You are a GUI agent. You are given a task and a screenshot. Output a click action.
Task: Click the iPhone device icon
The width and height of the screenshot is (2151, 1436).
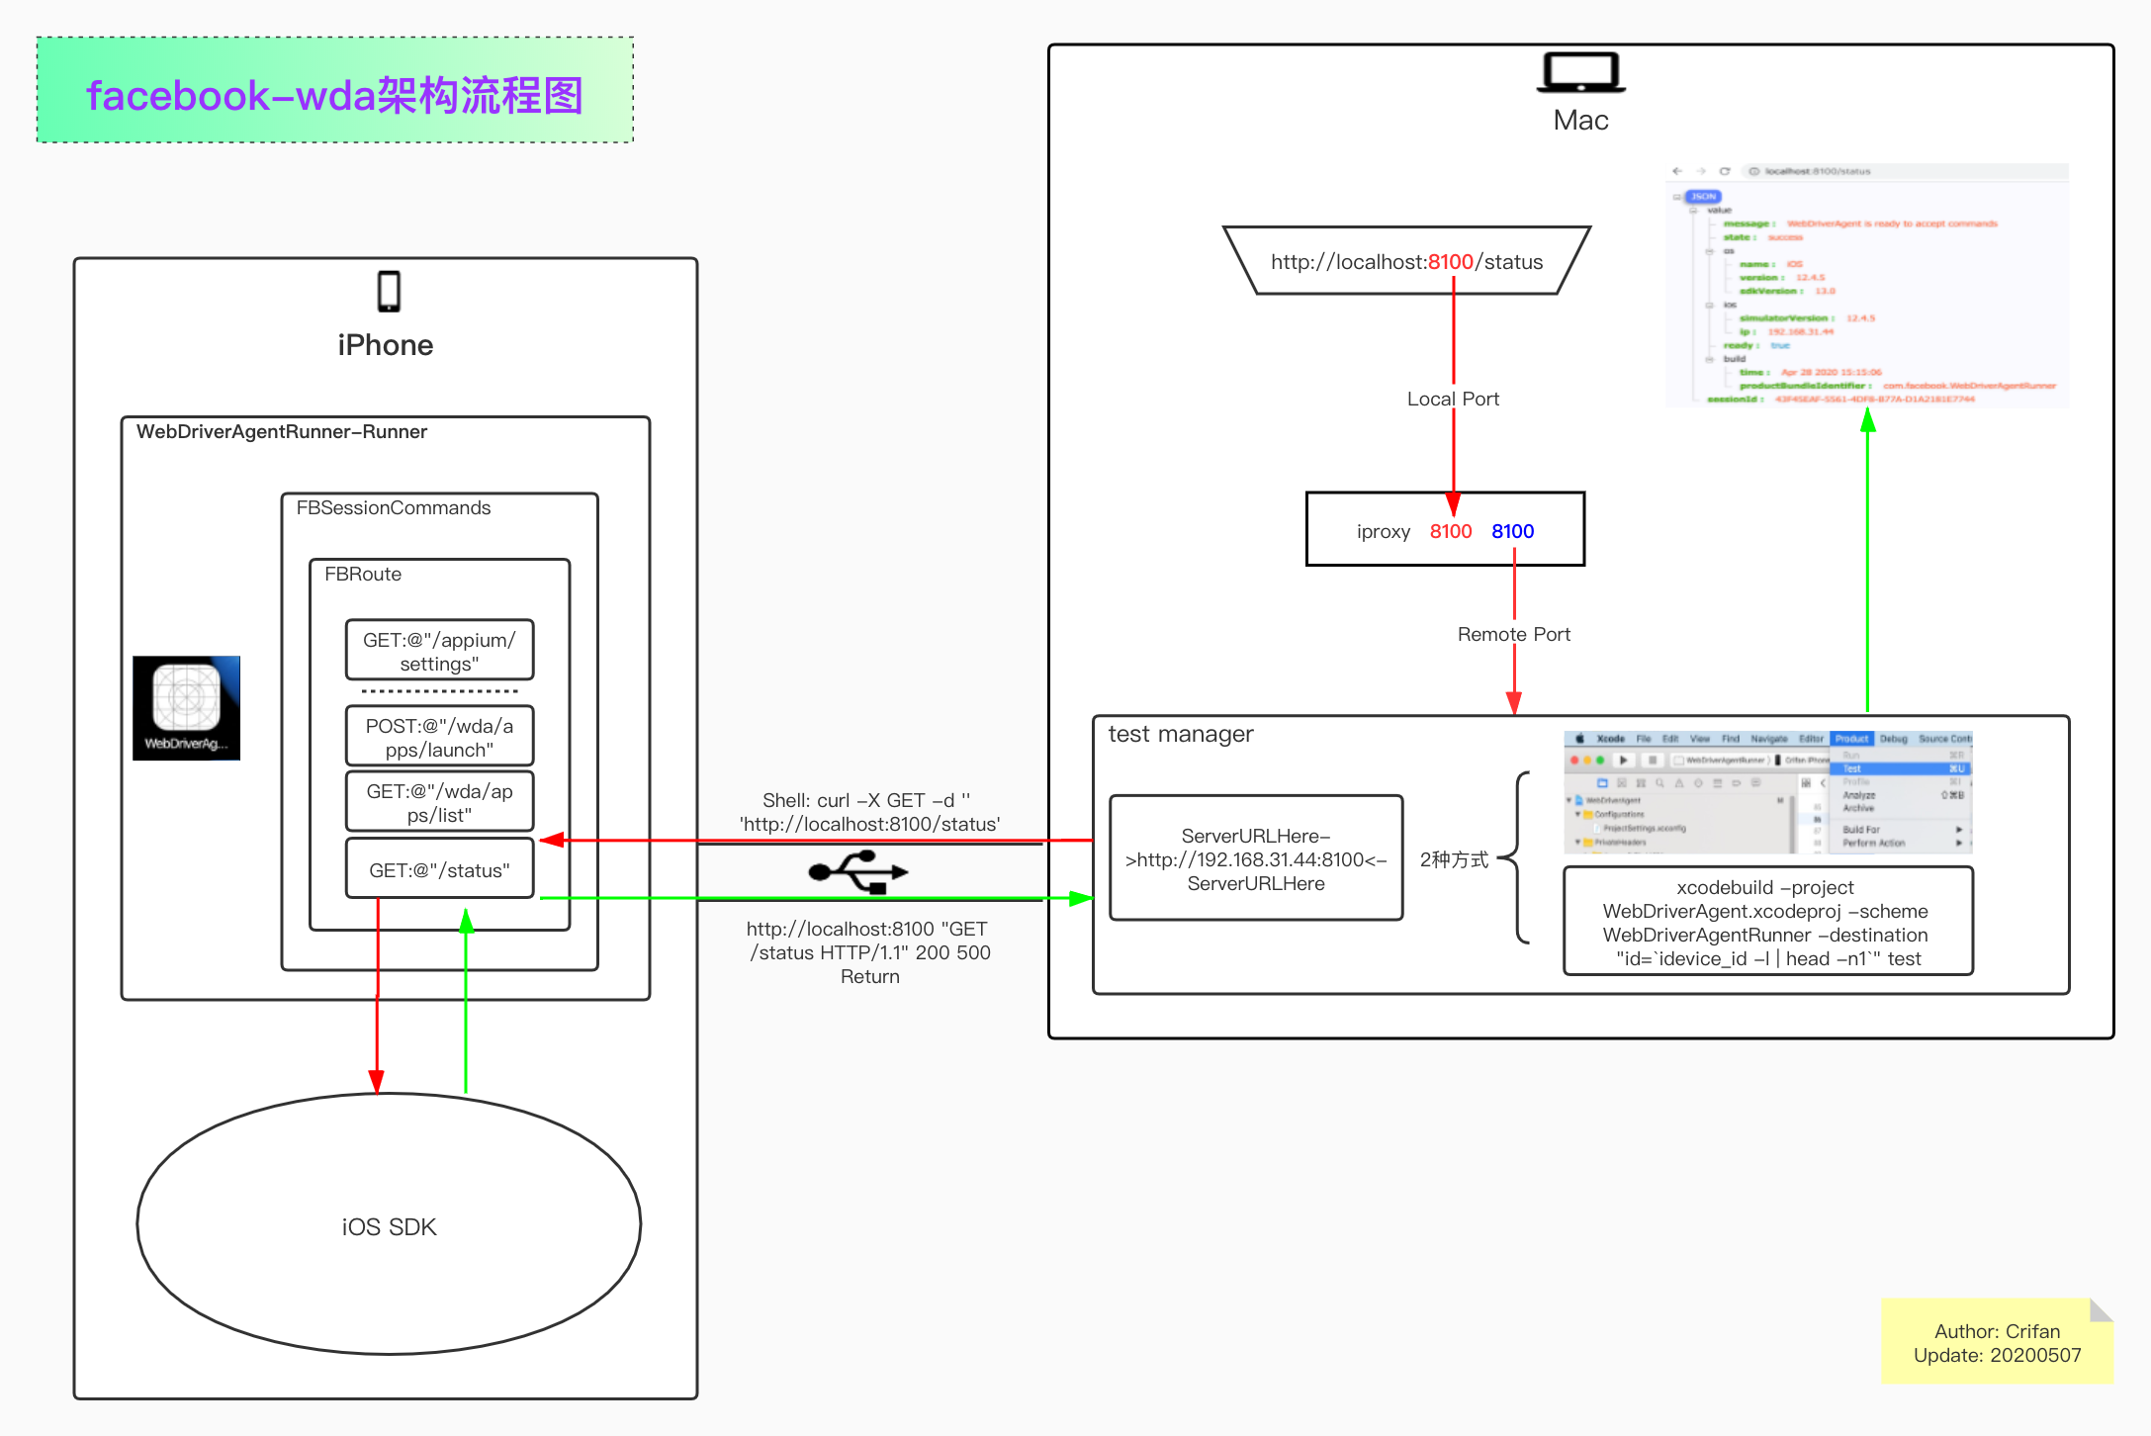point(389,292)
